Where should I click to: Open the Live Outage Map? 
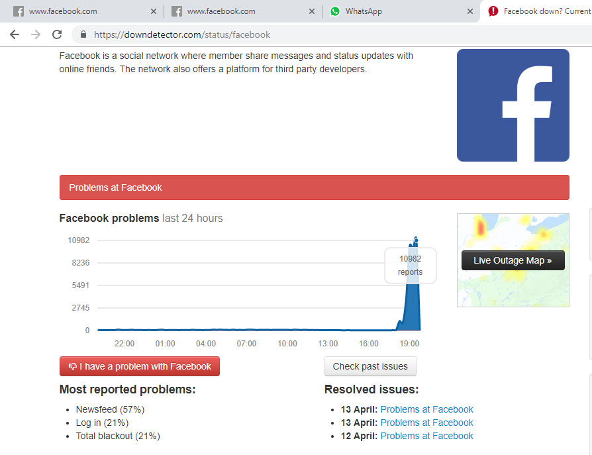[x=513, y=260]
